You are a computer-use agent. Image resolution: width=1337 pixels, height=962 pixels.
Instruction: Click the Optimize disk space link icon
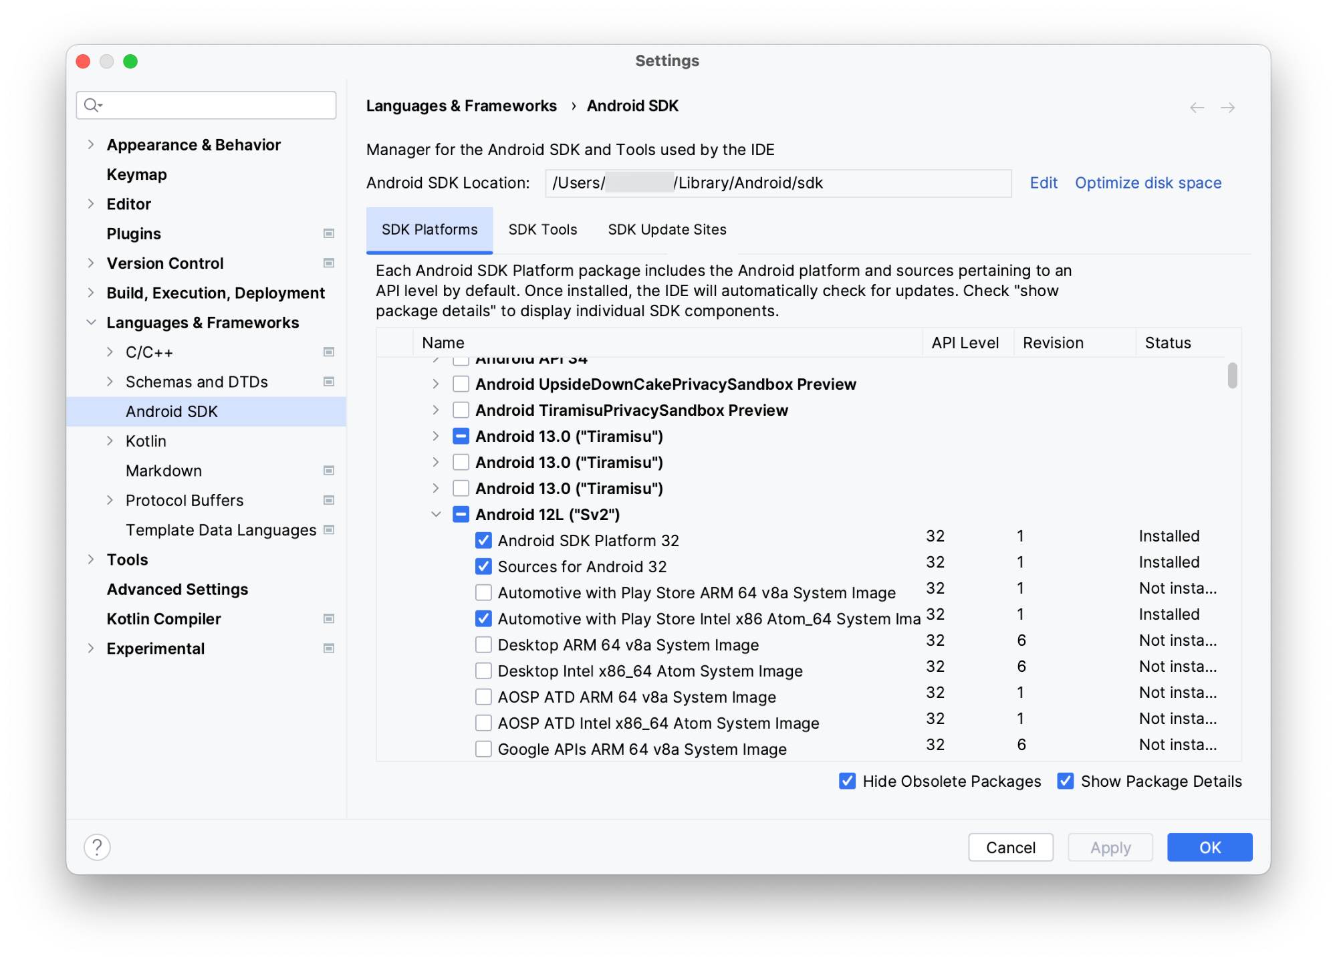tap(1148, 184)
